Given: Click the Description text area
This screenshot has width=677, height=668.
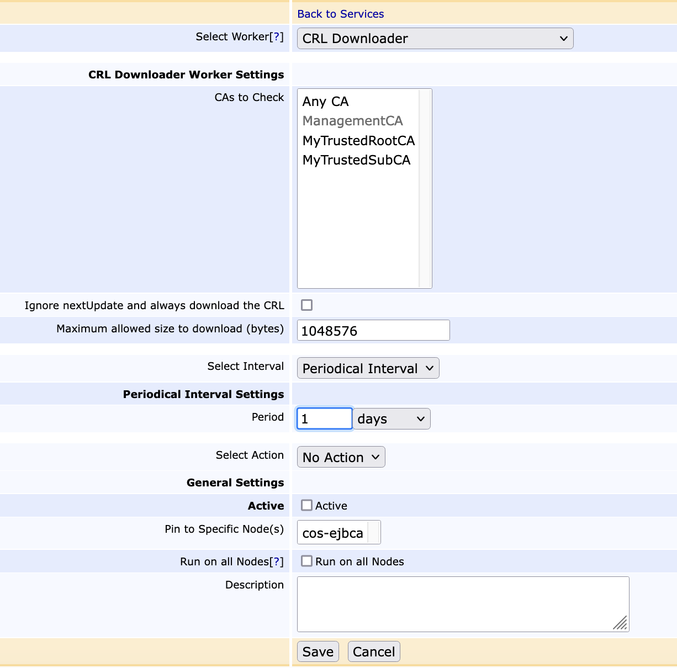Looking at the screenshot, I should click(x=462, y=604).
